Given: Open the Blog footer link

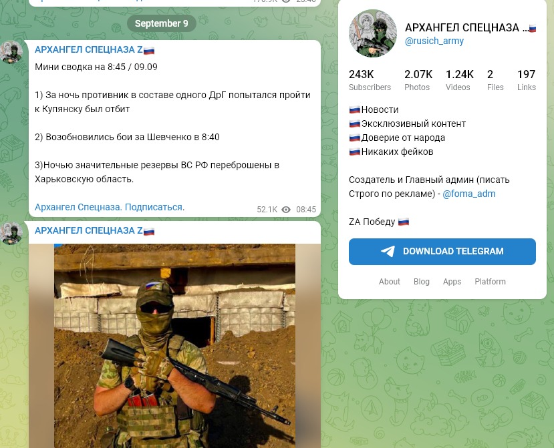Looking at the screenshot, I should click(422, 281).
